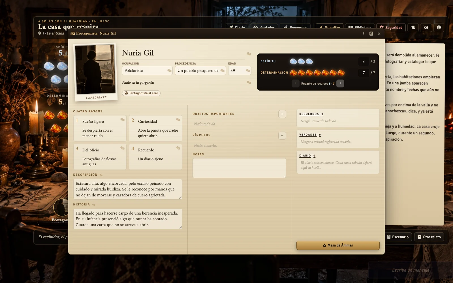453x283 pixels.
Task: Add a new bond under Vínculos
Action: pos(282,136)
